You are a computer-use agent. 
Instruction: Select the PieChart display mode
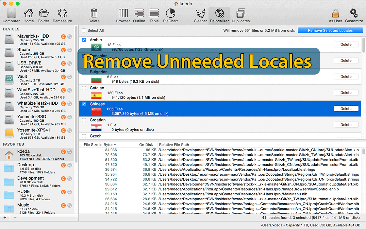[170, 14]
